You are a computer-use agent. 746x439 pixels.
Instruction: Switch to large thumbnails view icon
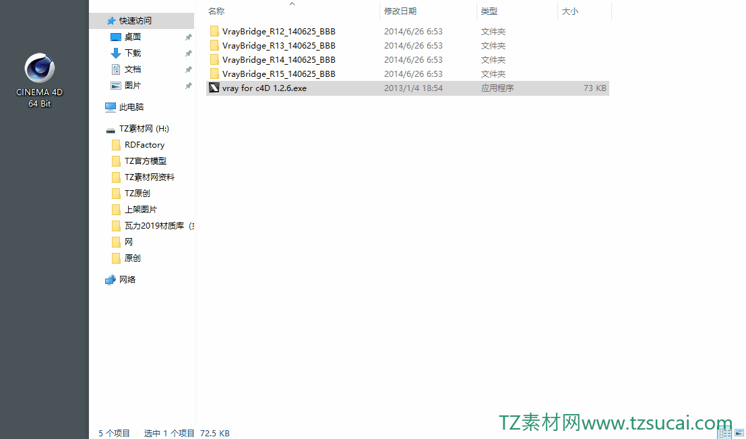click(739, 433)
